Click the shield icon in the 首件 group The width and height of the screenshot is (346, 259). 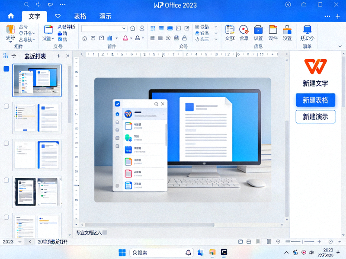pyautogui.click(x=93, y=38)
